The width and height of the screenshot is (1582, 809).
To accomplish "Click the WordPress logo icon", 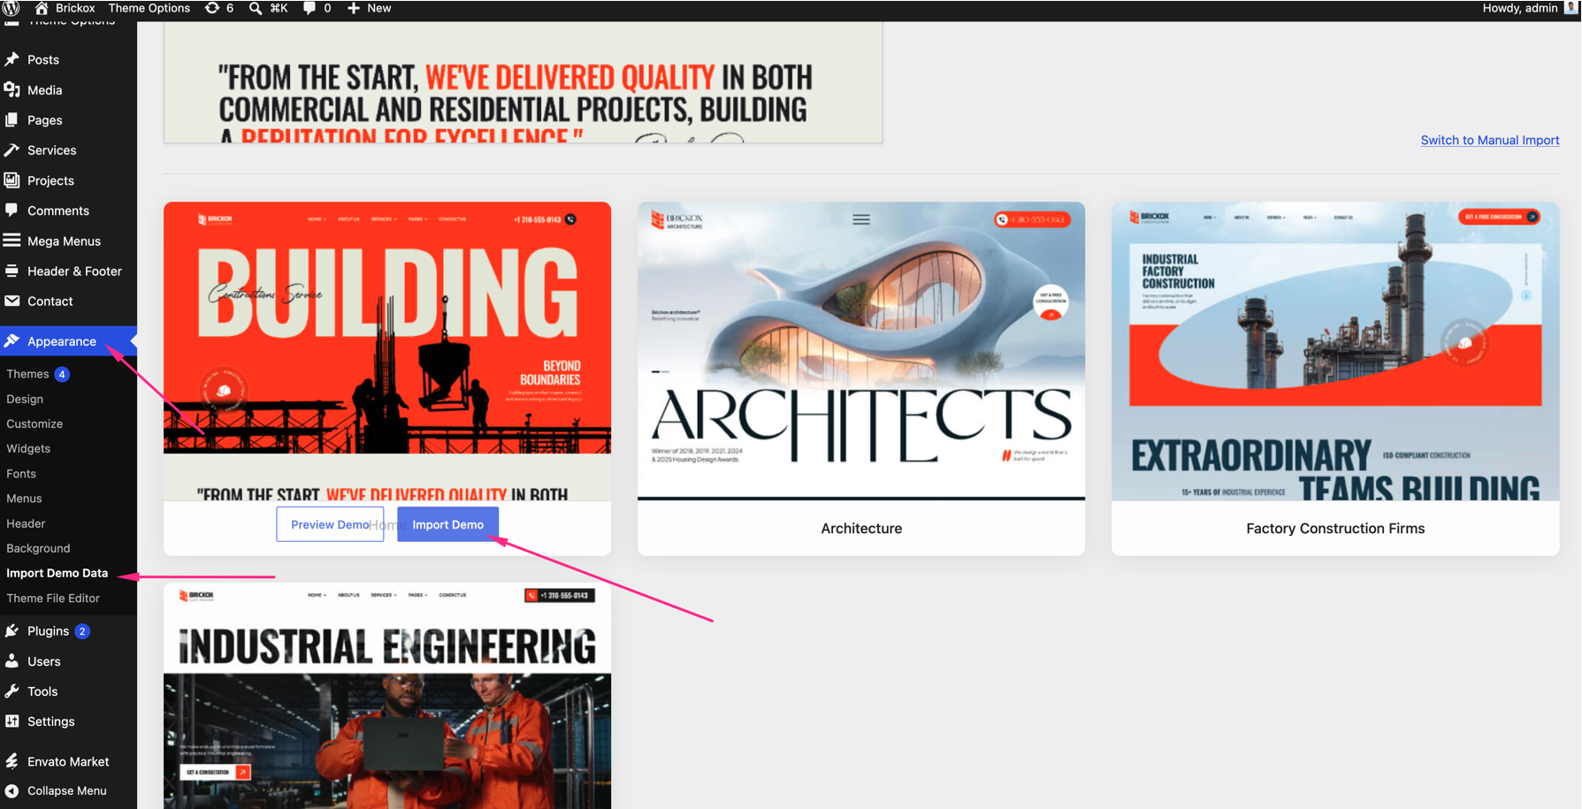I will [x=11, y=8].
